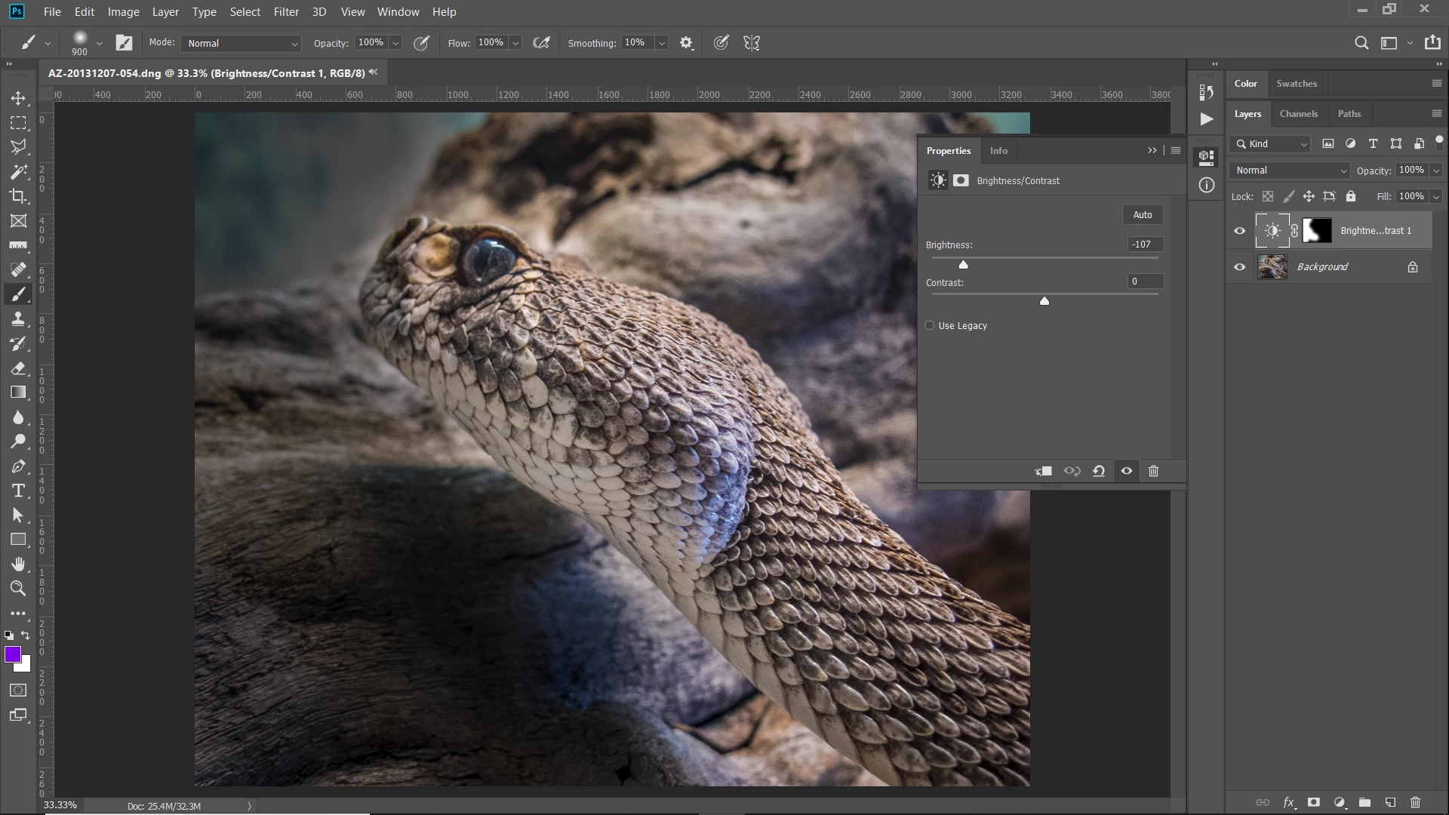Hide the Background layer
Image resolution: width=1449 pixels, height=815 pixels.
point(1239,267)
